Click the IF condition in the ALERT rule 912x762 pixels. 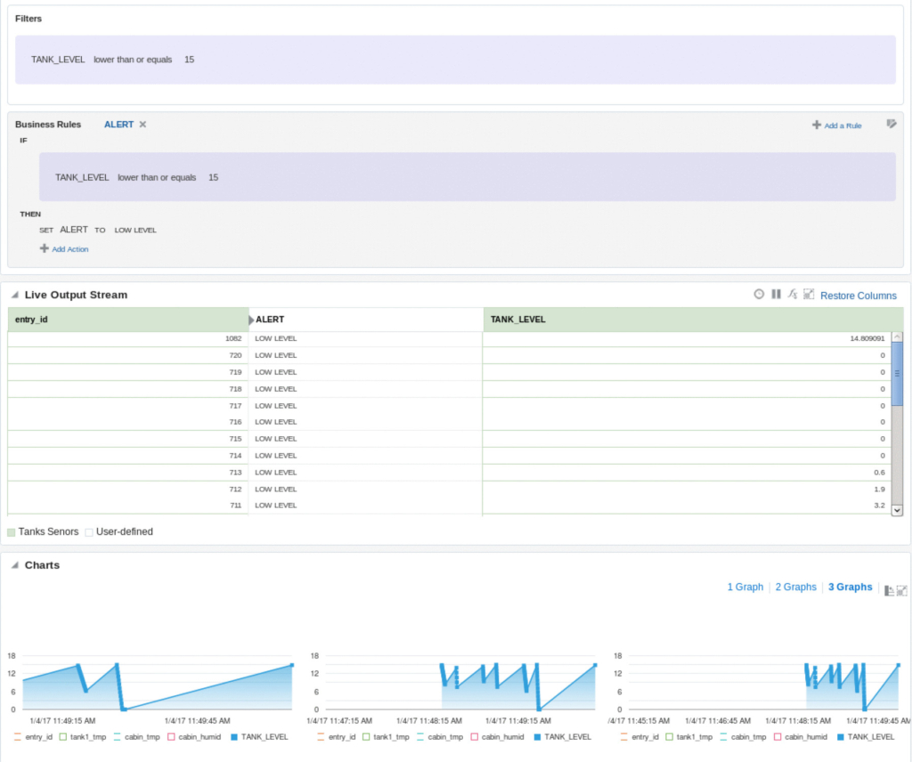pyautogui.click(x=468, y=177)
